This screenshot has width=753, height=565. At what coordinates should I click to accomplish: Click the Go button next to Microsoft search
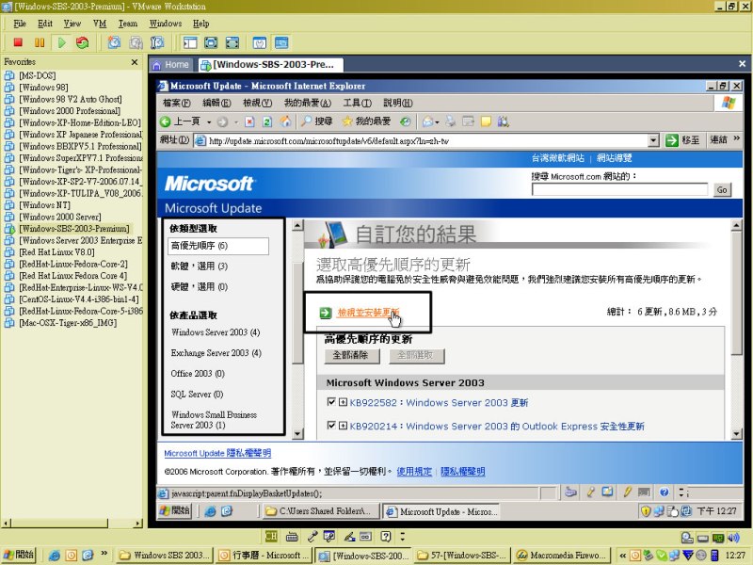point(722,190)
